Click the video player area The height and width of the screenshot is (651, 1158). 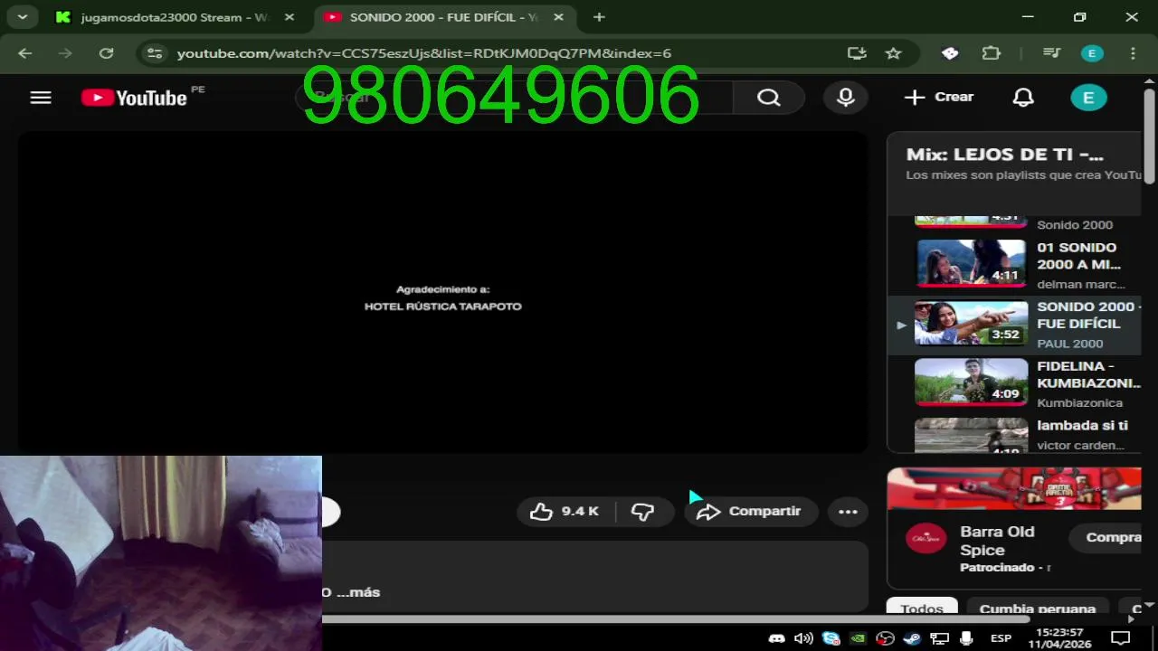tap(442, 292)
